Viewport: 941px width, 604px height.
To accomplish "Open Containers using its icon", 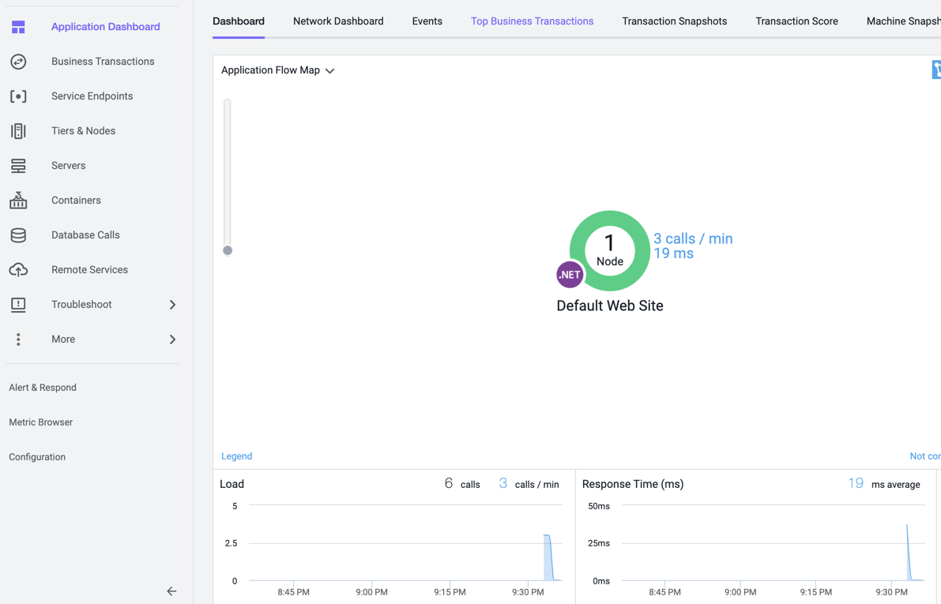I will click(x=18, y=201).
